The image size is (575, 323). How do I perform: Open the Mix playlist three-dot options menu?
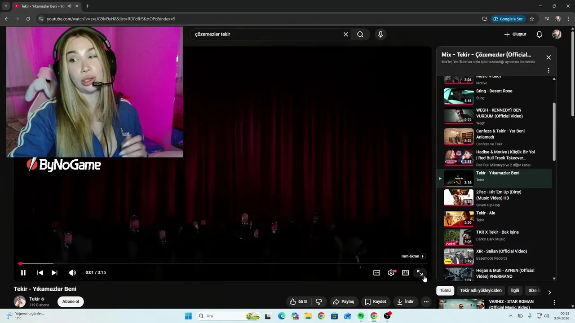(x=548, y=70)
